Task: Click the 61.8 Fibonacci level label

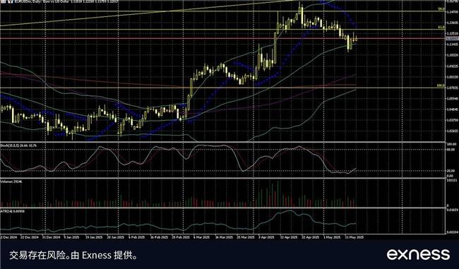Action: (x=441, y=27)
